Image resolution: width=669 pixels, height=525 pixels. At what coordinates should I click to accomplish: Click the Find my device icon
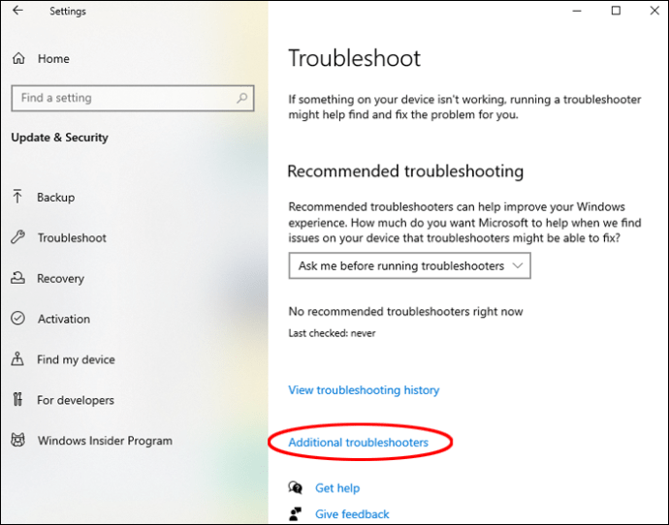(x=17, y=358)
